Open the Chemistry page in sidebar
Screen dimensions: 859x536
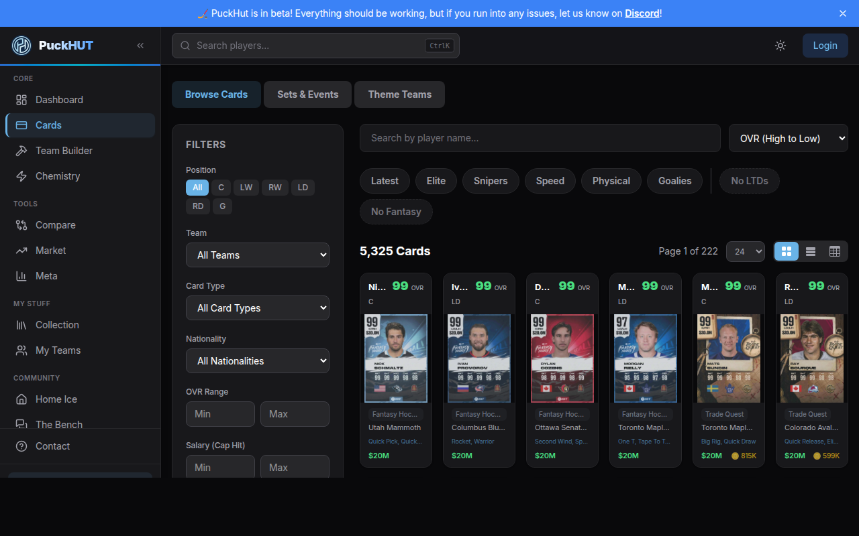click(58, 176)
